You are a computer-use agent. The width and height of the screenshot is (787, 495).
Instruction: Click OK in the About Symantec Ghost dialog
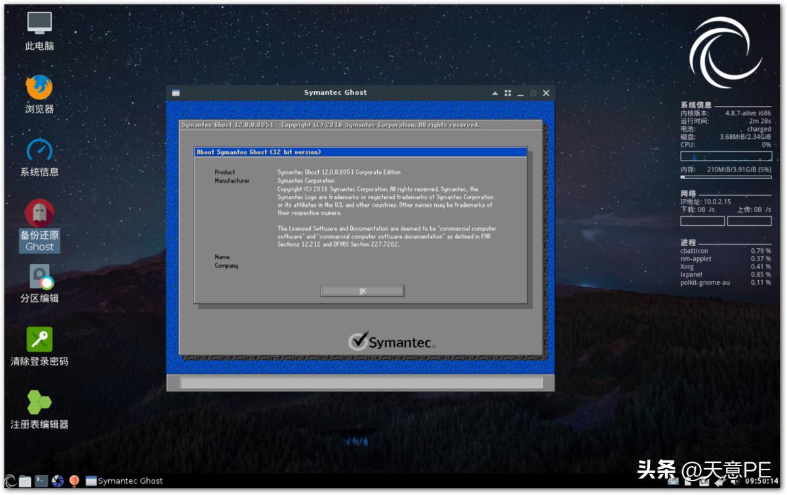tap(362, 291)
